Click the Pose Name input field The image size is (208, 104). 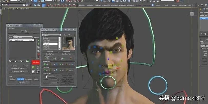pyautogui.click(x=51, y=35)
